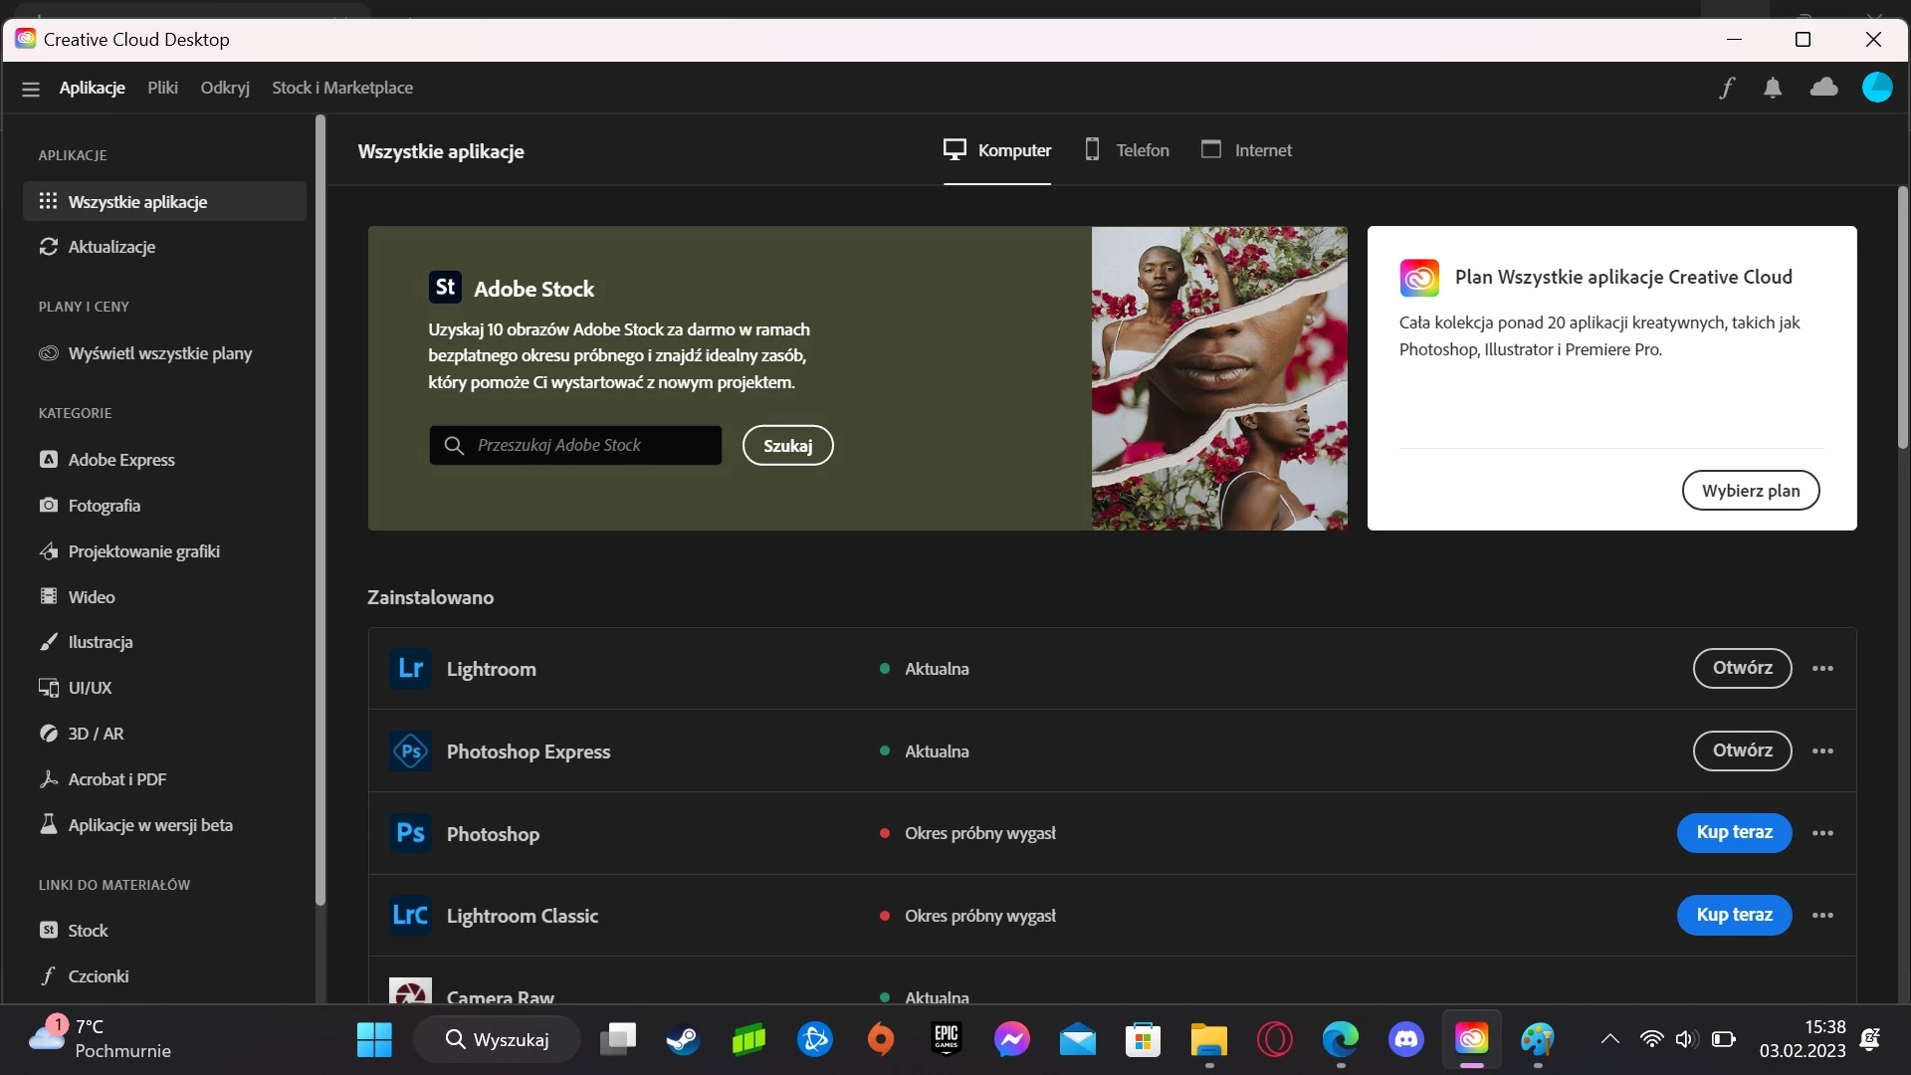The width and height of the screenshot is (1911, 1075).
Task: Expand more options for Lightroom Classic
Action: click(1822, 916)
